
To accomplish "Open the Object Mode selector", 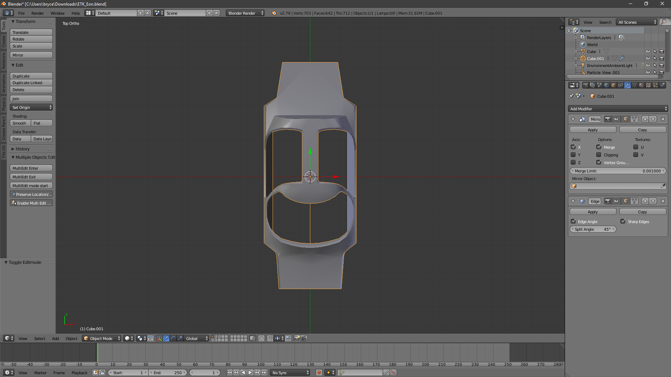I will (x=101, y=338).
